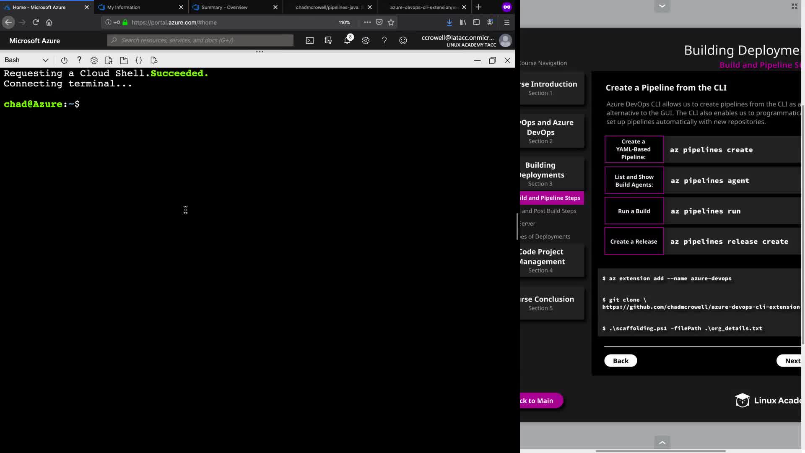The height and width of the screenshot is (453, 805).
Task: Expand the bottom chevron of the course panel
Action: coord(662,442)
